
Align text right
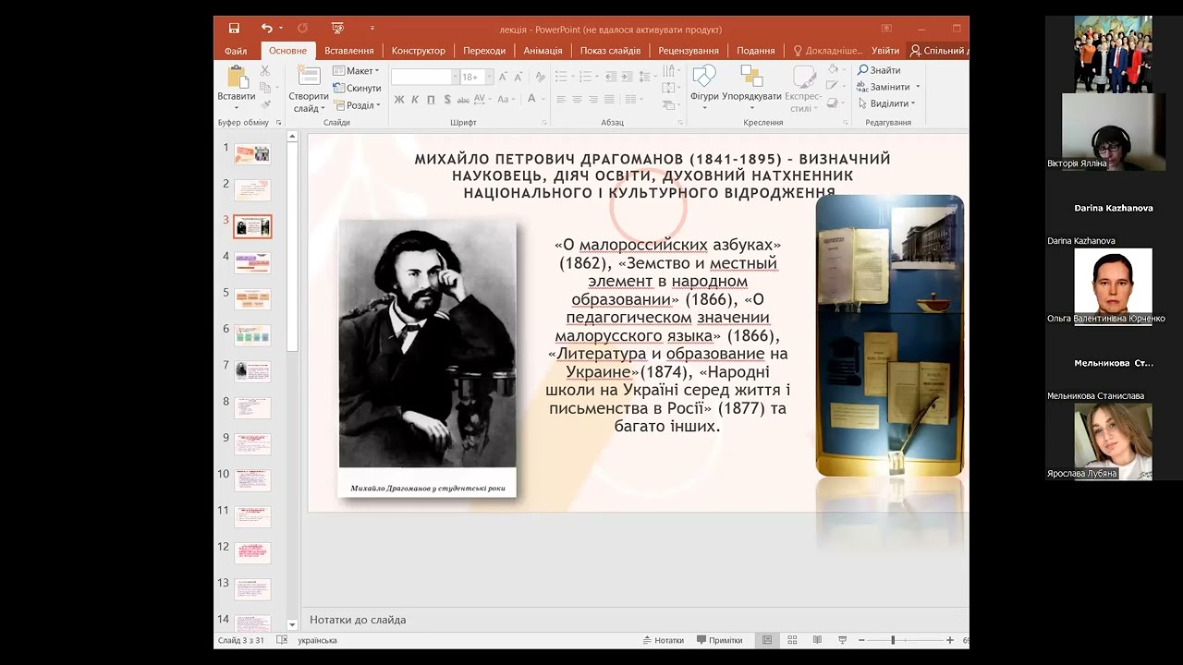[x=592, y=100]
